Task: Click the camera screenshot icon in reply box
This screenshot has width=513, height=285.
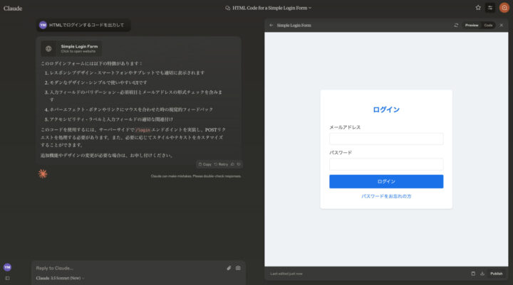Action: click(238, 268)
